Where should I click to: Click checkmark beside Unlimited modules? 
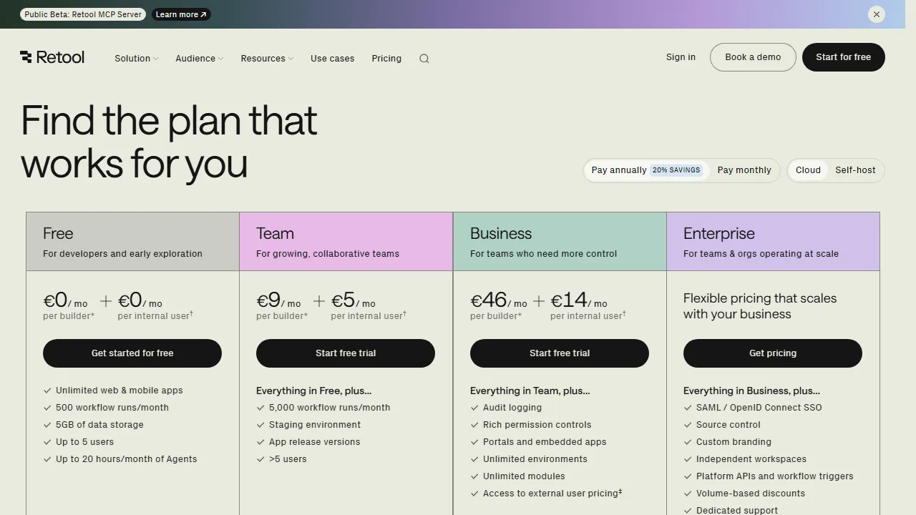tap(474, 476)
